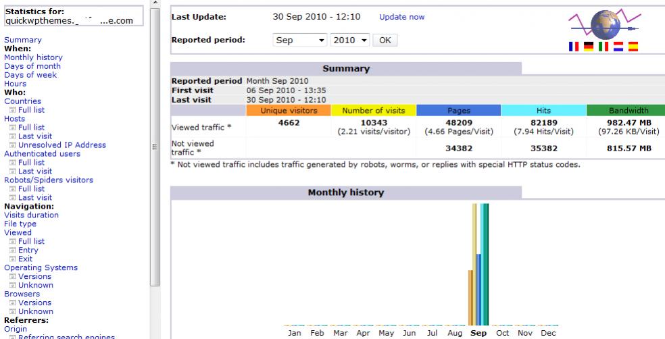Viewport: 665px width, 339px height.
Task: Click the icon beside Unresolved IP Address
Action: (x=12, y=145)
